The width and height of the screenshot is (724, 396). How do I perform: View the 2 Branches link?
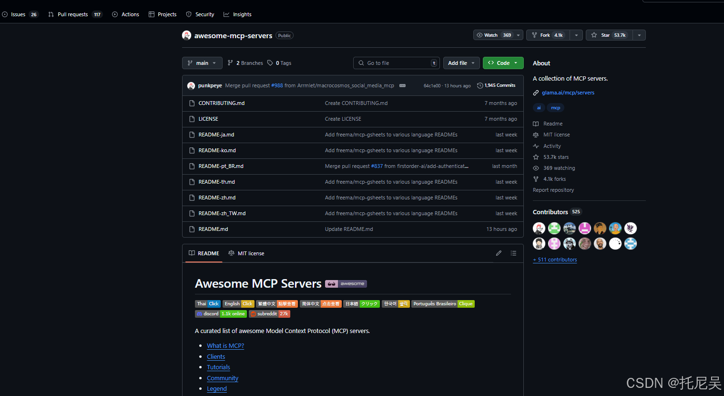click(x=245, y=63)
